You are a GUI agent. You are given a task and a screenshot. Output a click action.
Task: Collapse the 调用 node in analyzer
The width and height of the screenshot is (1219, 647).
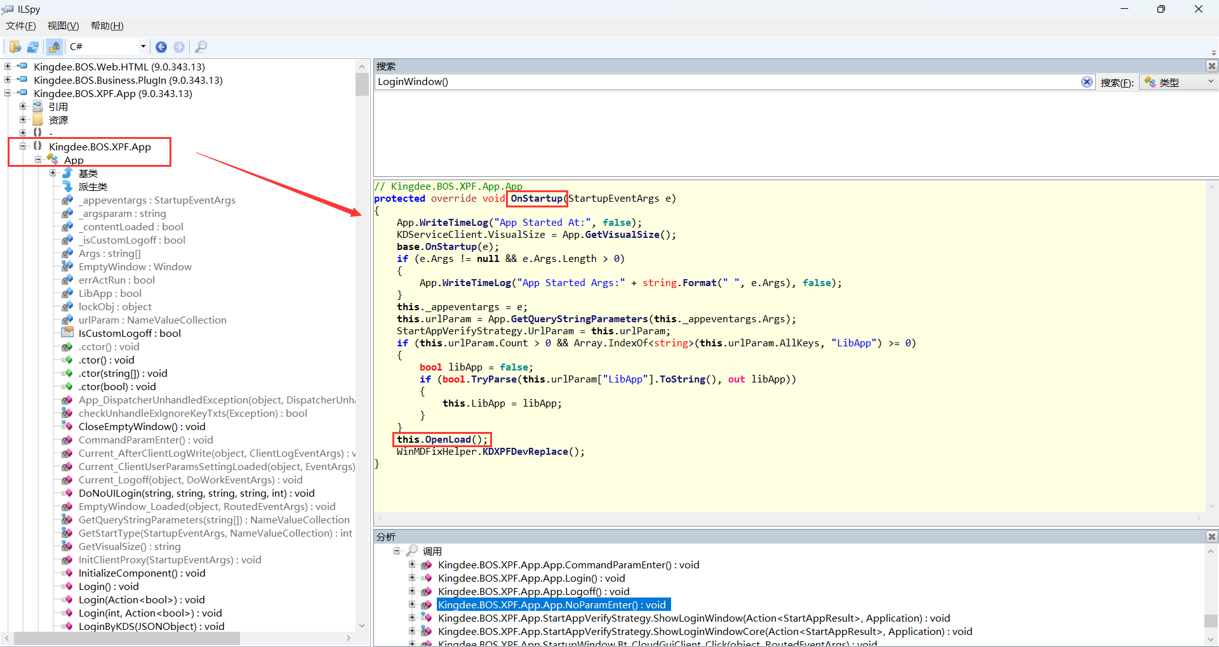click(x=397, y=551)
